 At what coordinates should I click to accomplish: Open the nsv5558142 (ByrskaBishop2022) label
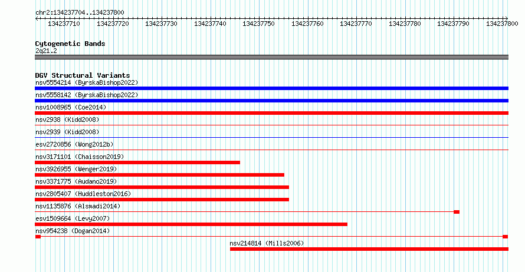[87, 95]
